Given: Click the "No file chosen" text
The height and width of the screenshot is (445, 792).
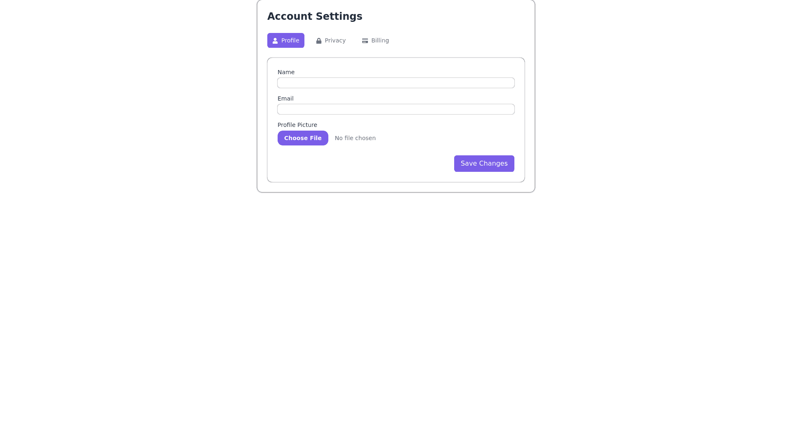Looking at the screenshot, I should (355, 138).
